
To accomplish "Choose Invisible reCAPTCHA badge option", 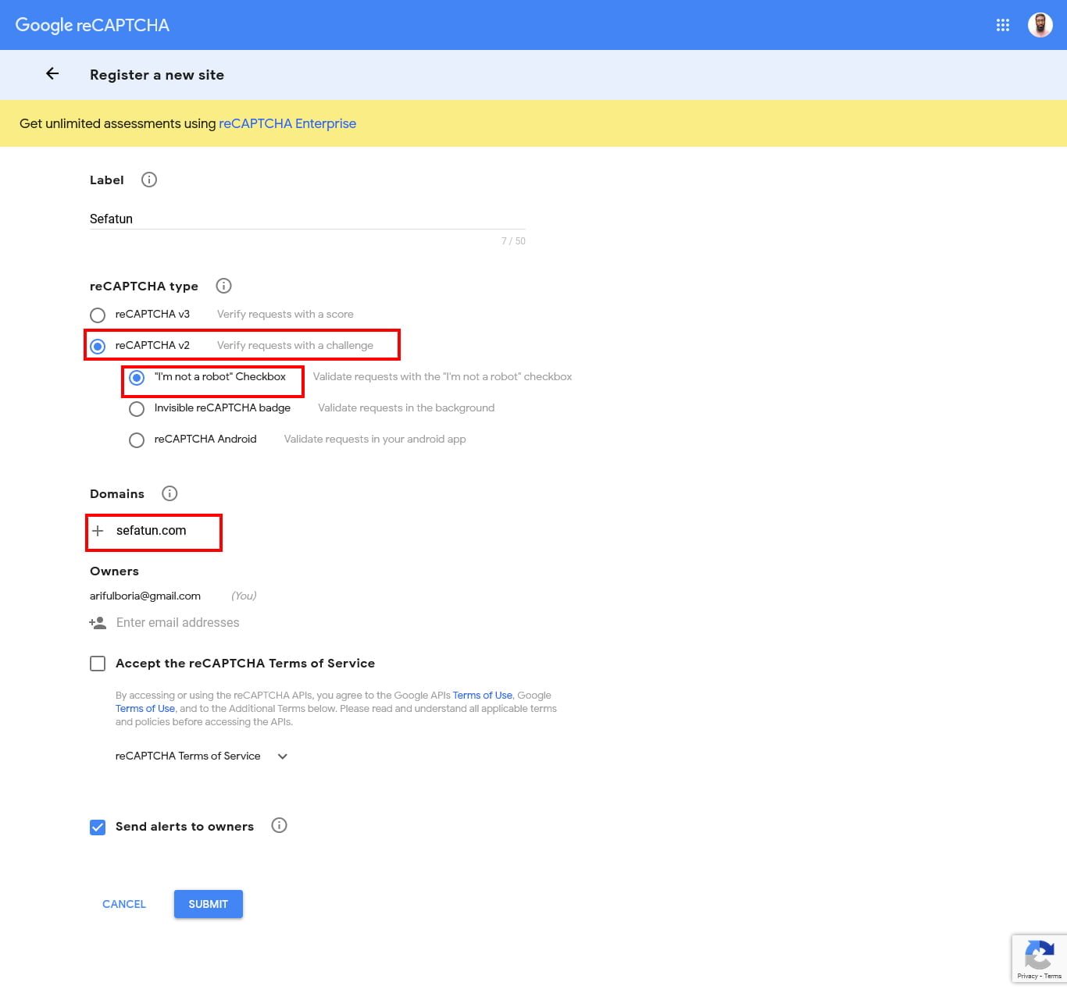I will click(137, 408).
